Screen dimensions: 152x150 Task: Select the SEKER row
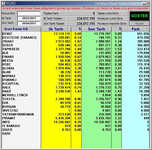tap(75, 45)
